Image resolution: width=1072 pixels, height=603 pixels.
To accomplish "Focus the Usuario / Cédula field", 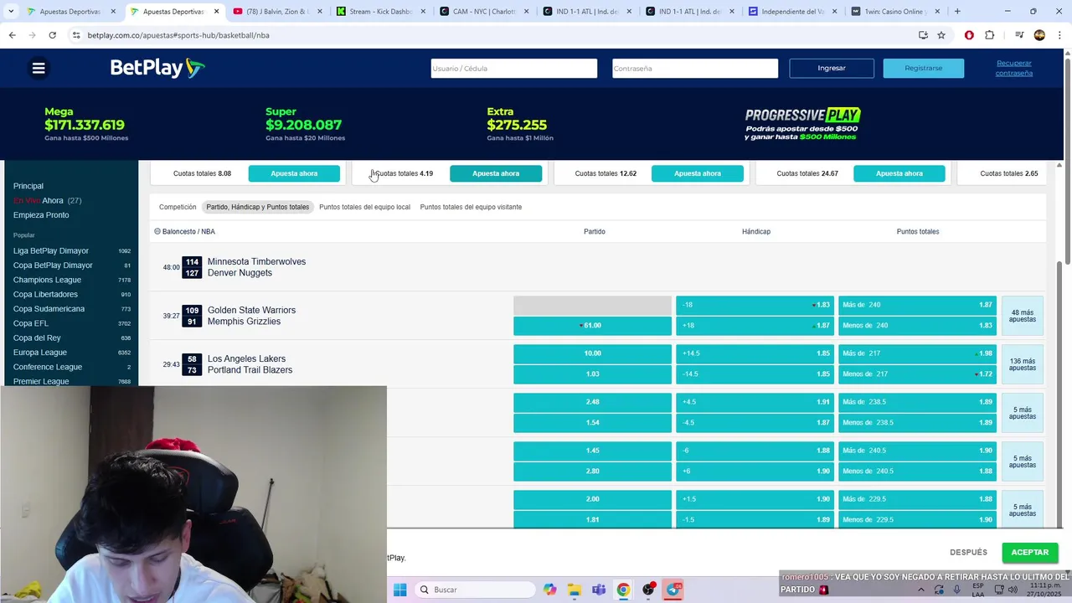I will [514, 68].
